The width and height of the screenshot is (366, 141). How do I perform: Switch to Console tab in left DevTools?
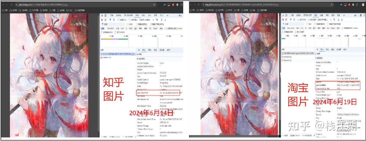tap(119, 15)
